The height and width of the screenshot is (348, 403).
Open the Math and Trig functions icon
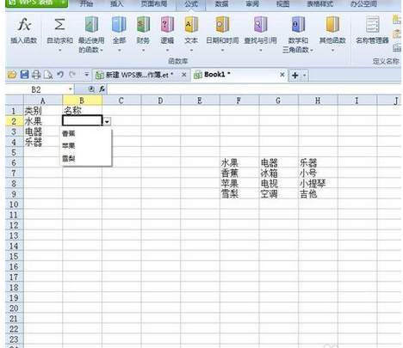(x=298, y=24)
